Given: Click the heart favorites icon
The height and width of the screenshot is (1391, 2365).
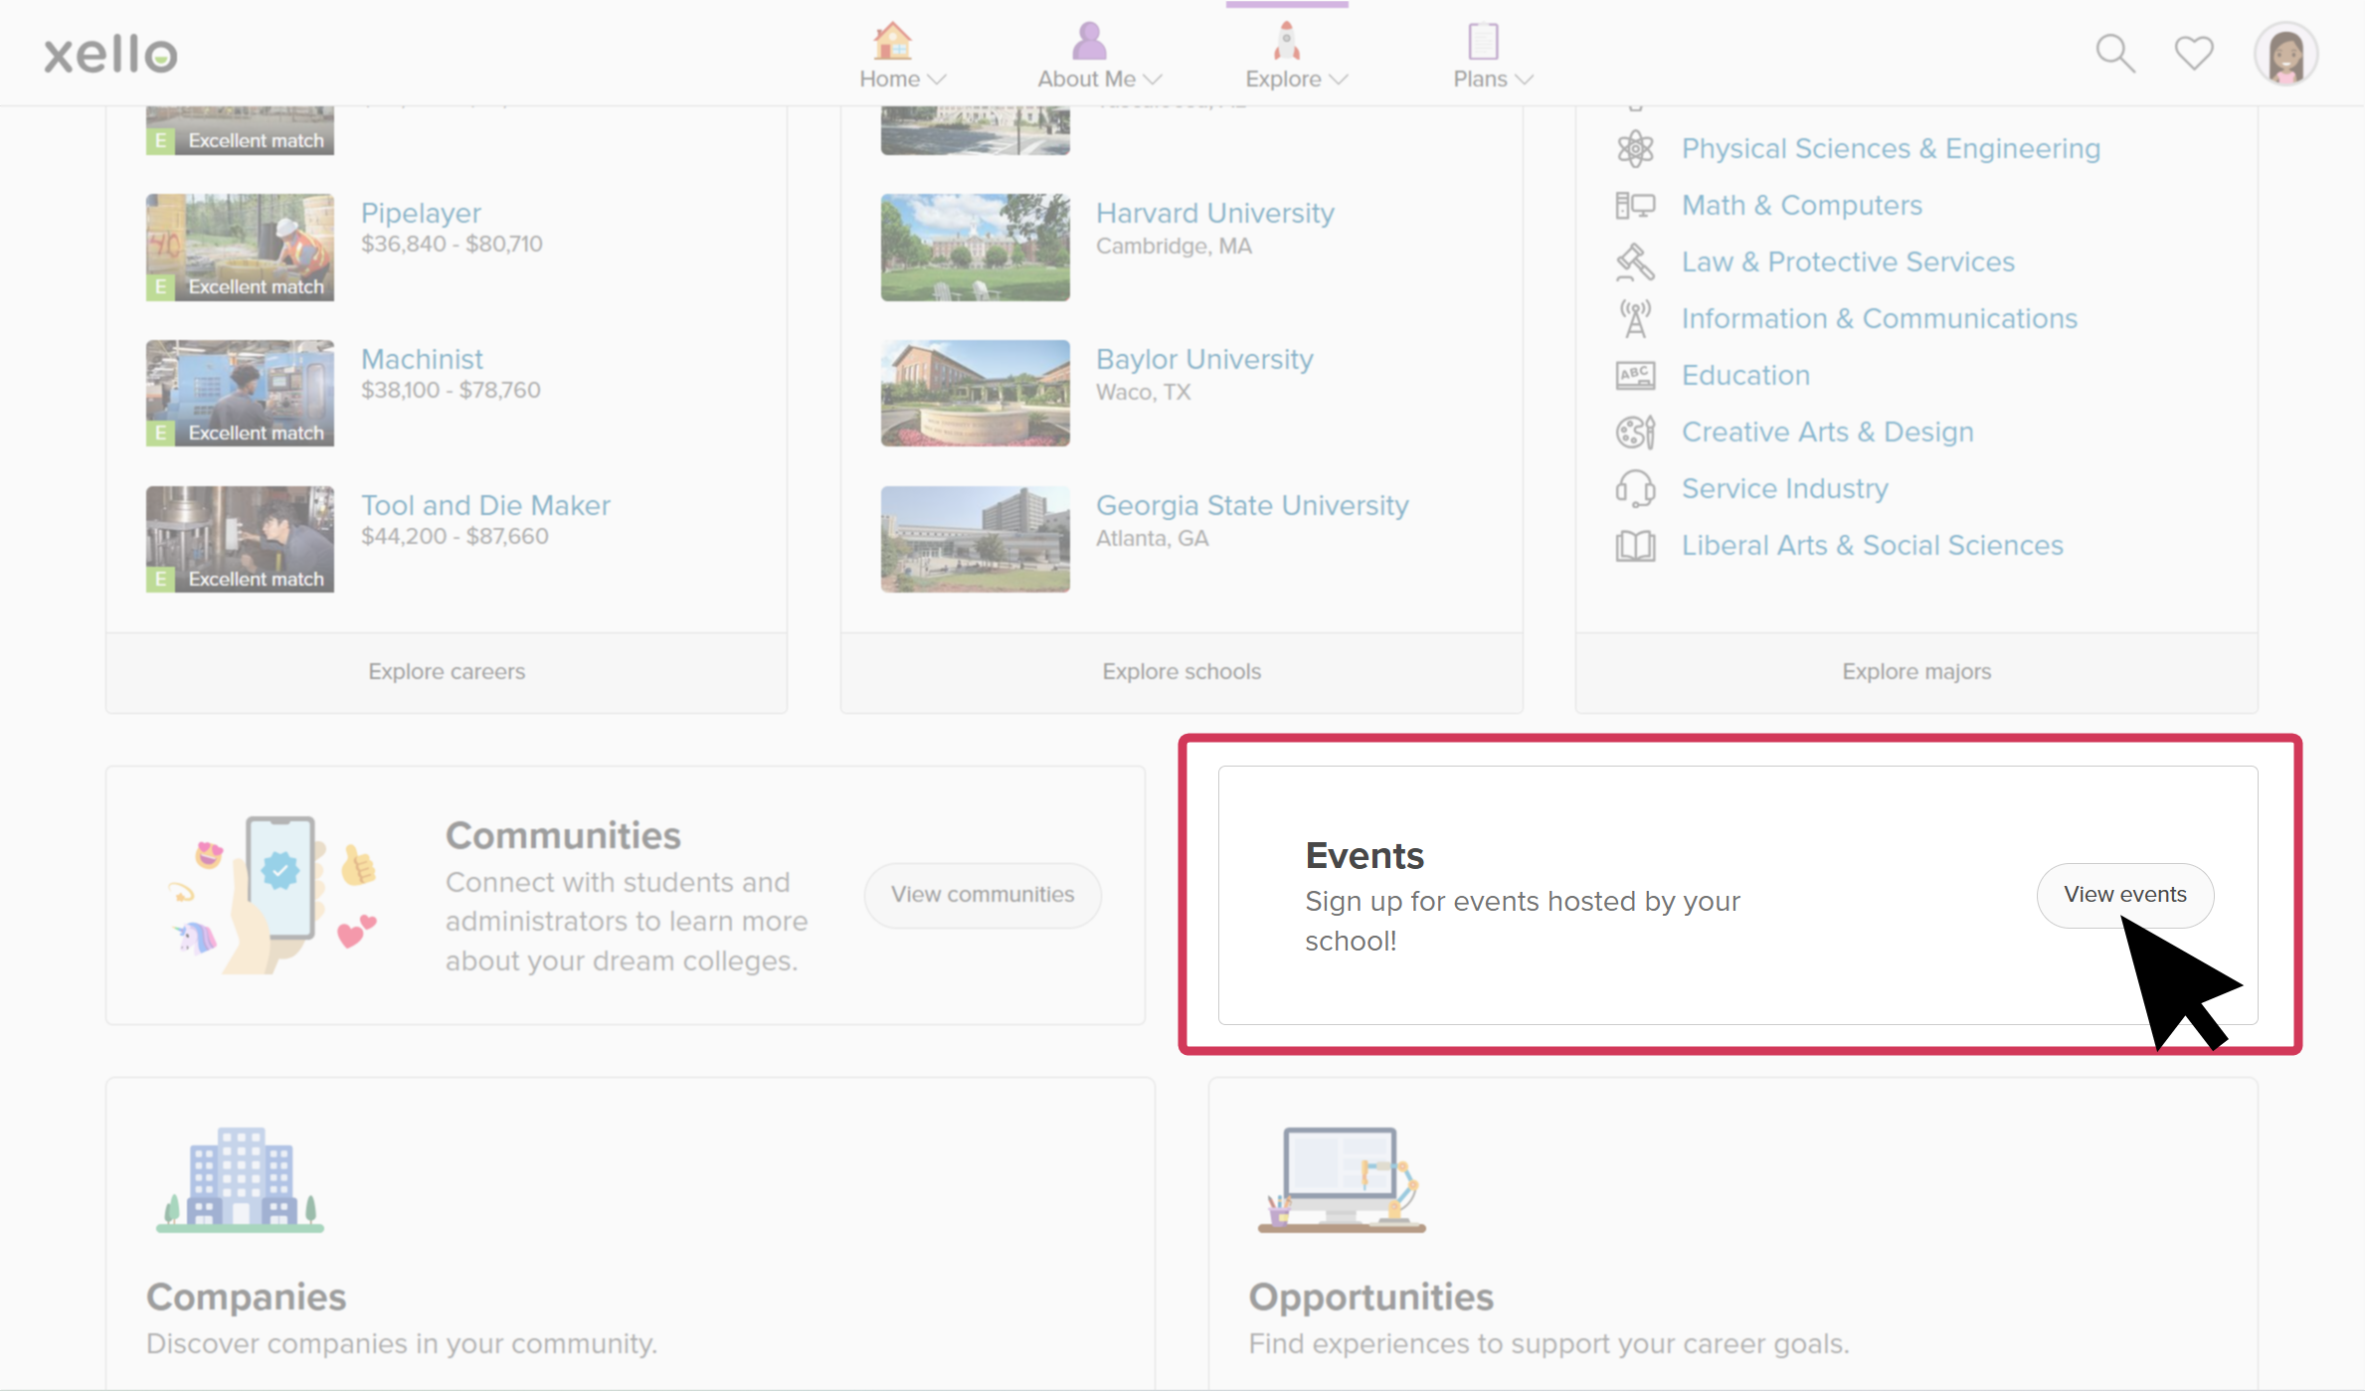Looking at the screenshot, I should pyautogui.click(x=2194, y=53).
